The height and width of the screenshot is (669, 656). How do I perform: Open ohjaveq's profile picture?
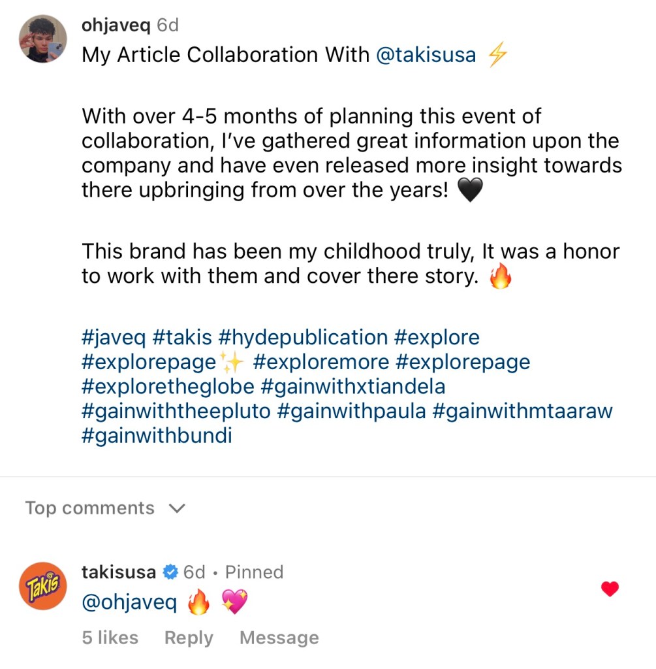pyautogui.click(x=43, y=39)
